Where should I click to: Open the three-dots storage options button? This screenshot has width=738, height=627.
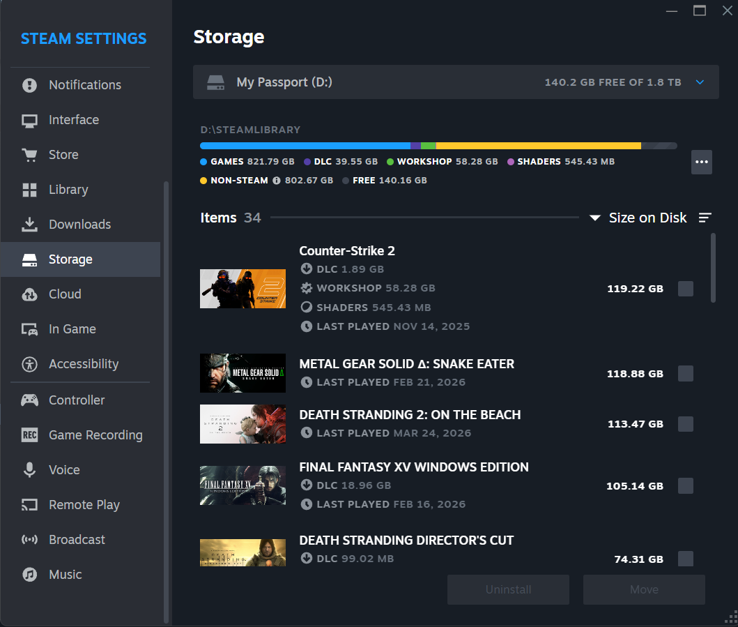[701, 162]
